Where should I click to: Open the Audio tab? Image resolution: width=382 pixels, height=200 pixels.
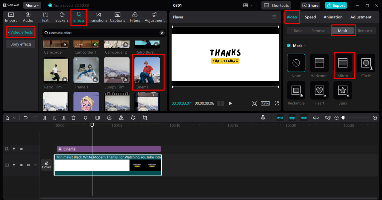tap(28, 17)
